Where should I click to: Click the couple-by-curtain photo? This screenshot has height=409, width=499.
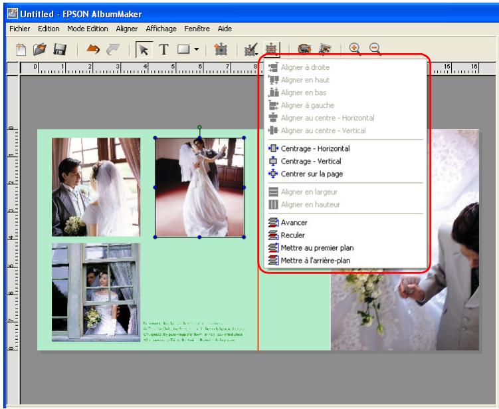tap(96, 187)
